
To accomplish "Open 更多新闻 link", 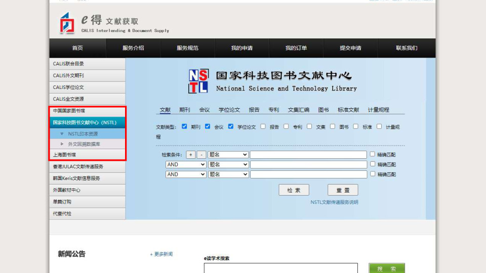I will point(161,254).
